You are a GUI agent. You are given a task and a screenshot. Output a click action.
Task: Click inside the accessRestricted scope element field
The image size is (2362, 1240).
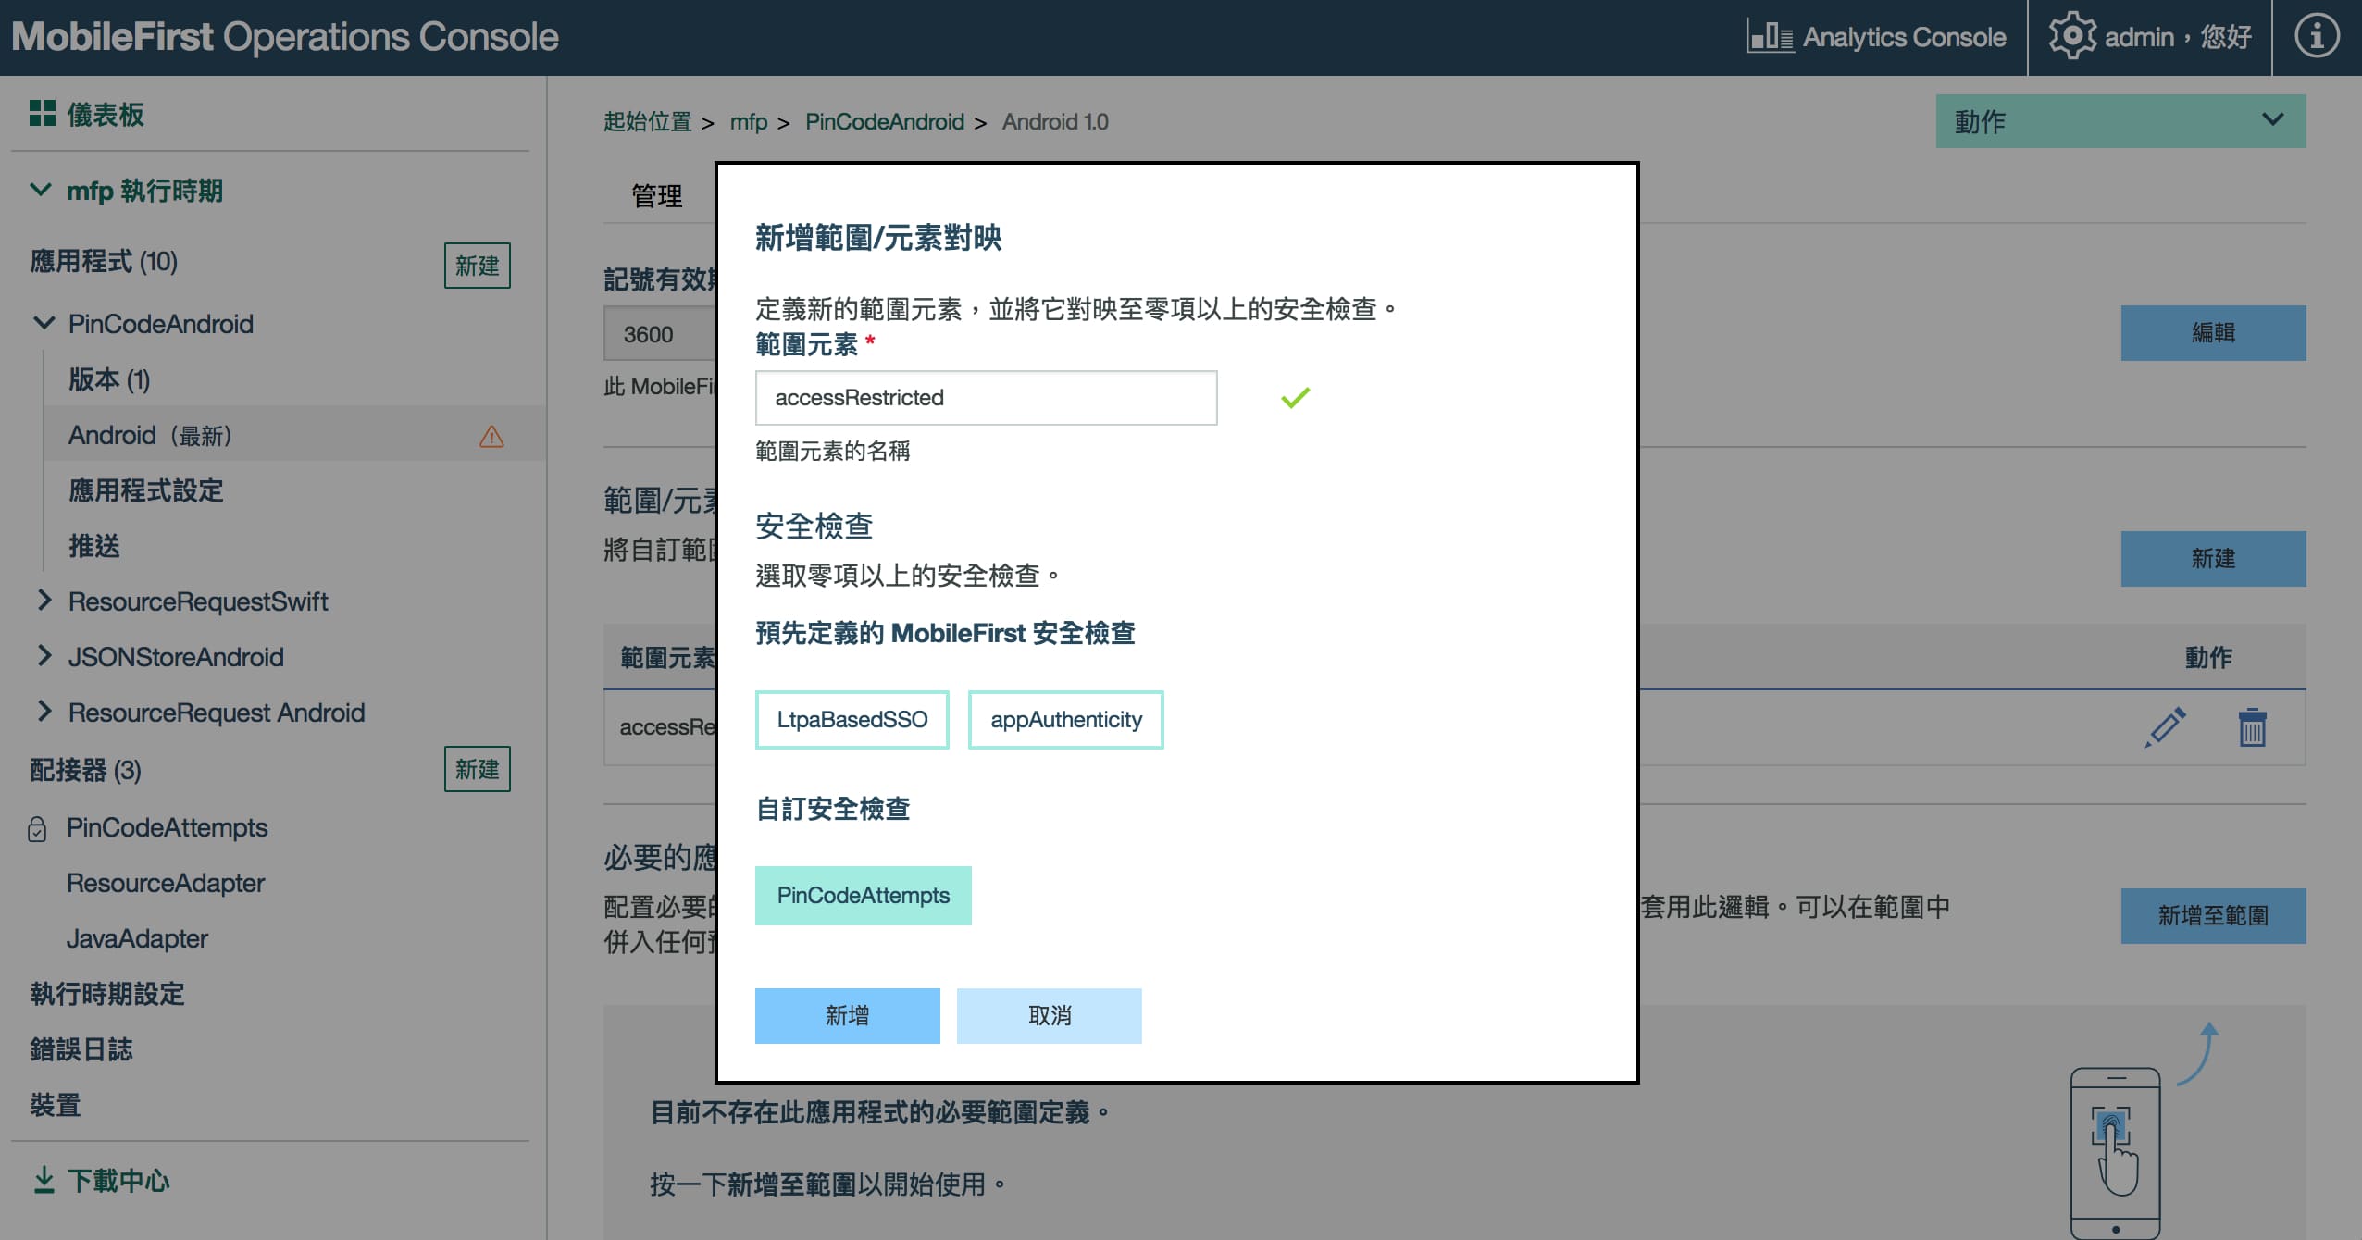click(985, 397)
